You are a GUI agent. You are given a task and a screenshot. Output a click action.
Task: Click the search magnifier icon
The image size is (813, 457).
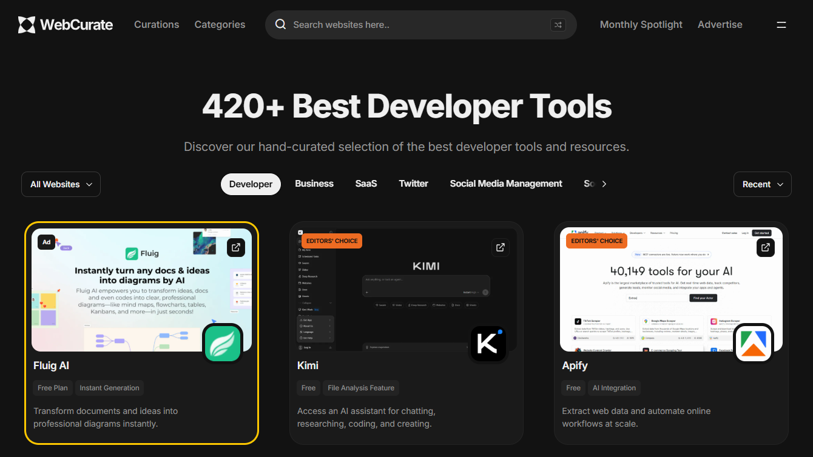click(280, 24)
